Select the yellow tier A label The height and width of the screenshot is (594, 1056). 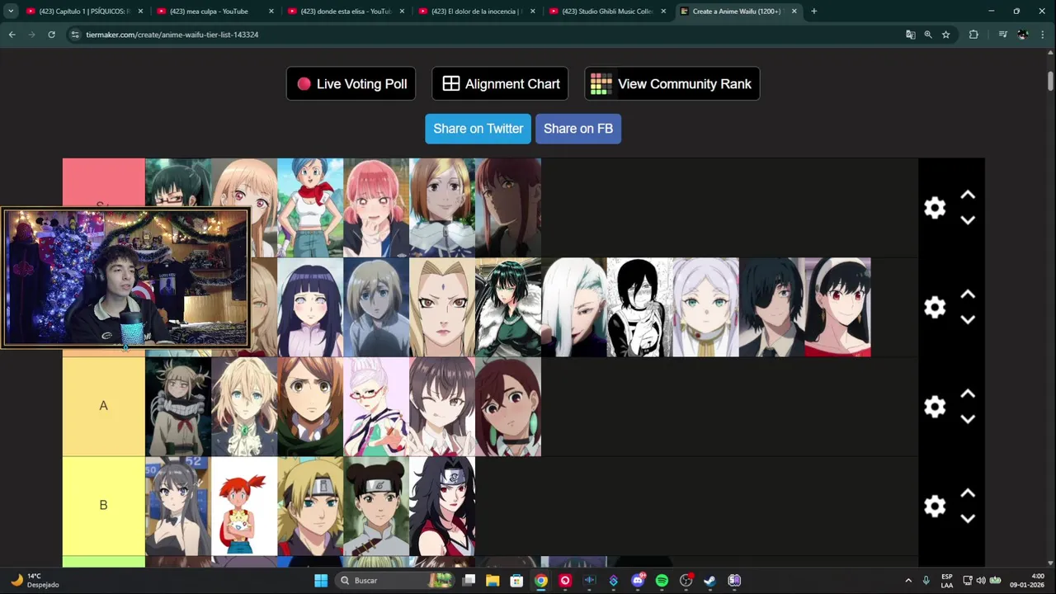[103, 406]
